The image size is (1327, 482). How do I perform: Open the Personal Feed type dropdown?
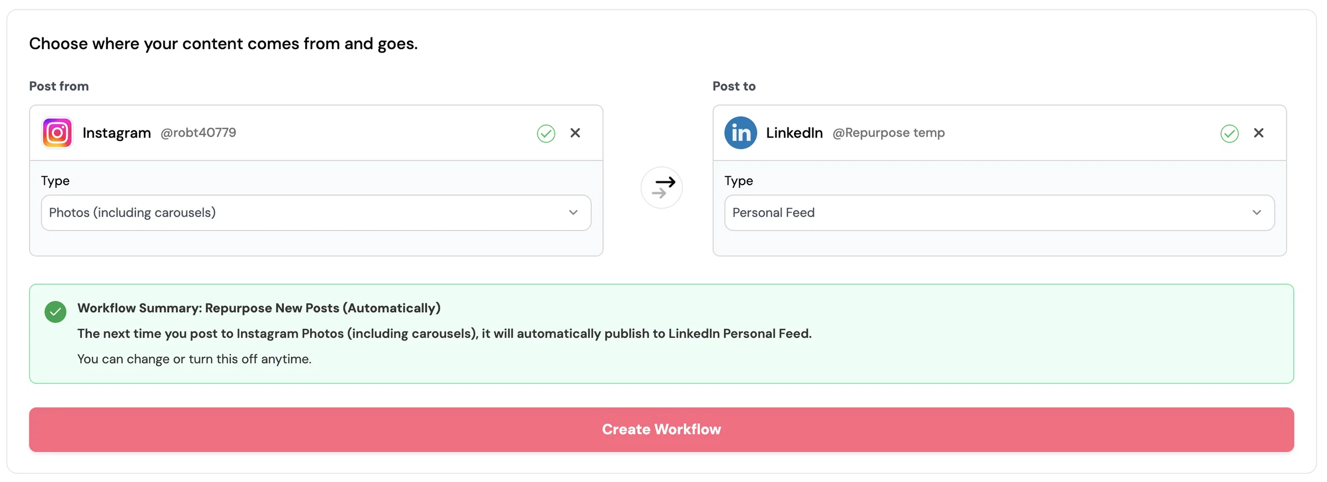[1000, 213]
